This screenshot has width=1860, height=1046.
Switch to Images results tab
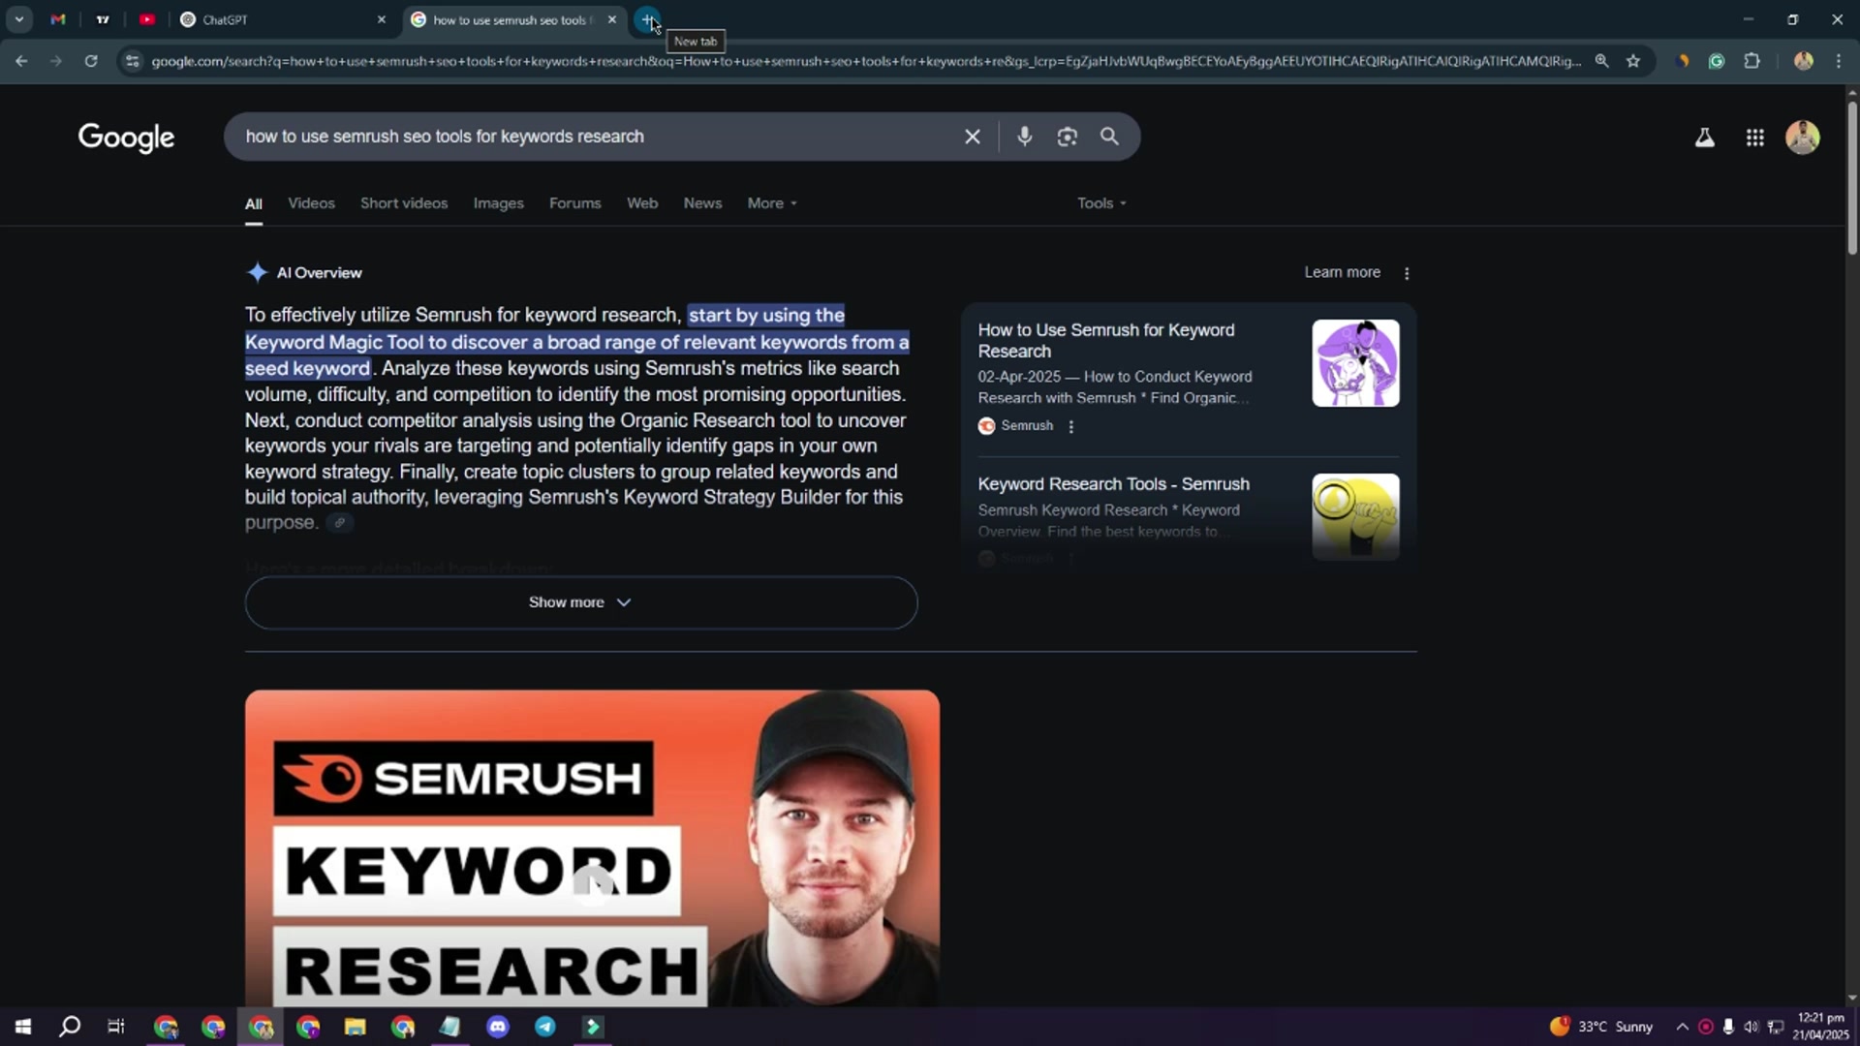[498, 203]
